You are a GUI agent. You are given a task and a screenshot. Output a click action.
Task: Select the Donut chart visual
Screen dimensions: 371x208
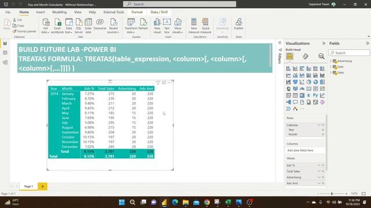pyautogui.click(x=315, y=82)
